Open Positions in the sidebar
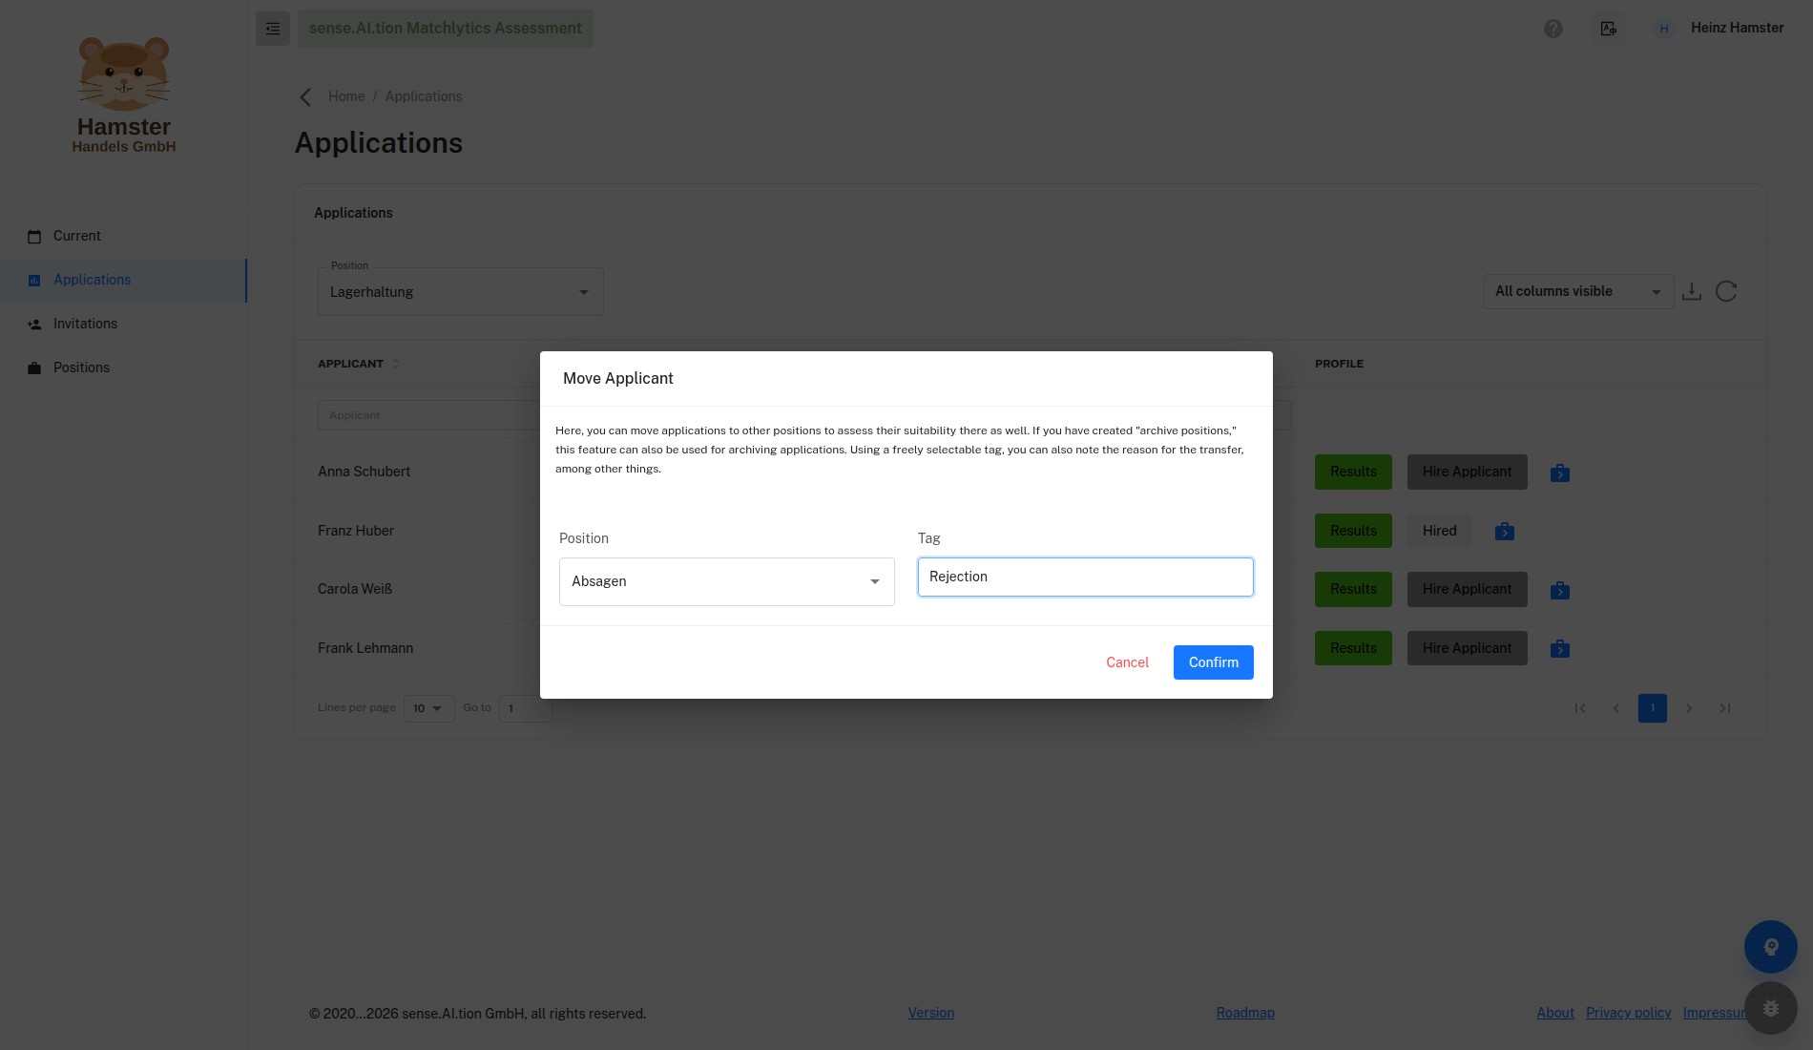 (x=124, y=367)
